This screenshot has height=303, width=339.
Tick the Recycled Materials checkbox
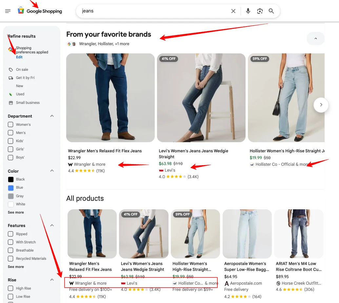click(x=10, y=259)
